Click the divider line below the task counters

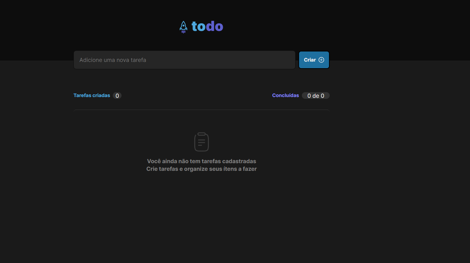click(x=201, y=110)
